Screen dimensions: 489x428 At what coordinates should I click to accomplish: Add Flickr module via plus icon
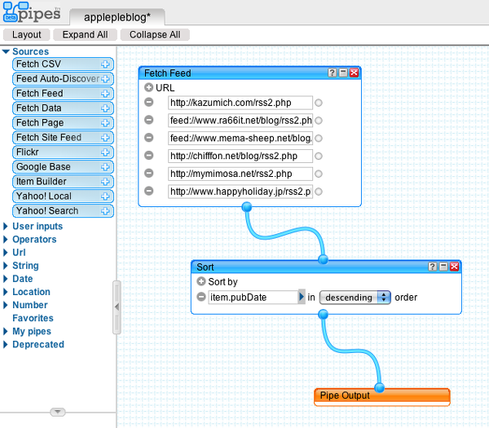click(105, 152)
